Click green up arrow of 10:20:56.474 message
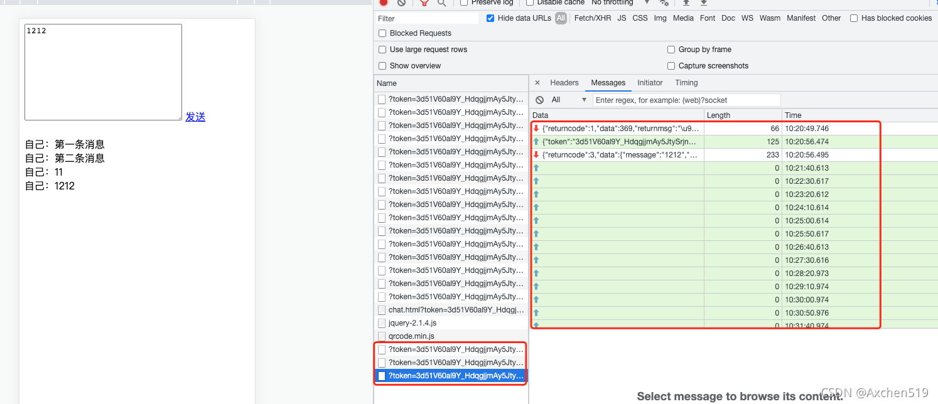 (x=536, y=142)
